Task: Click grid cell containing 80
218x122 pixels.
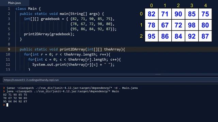Action: click(205, 25)
